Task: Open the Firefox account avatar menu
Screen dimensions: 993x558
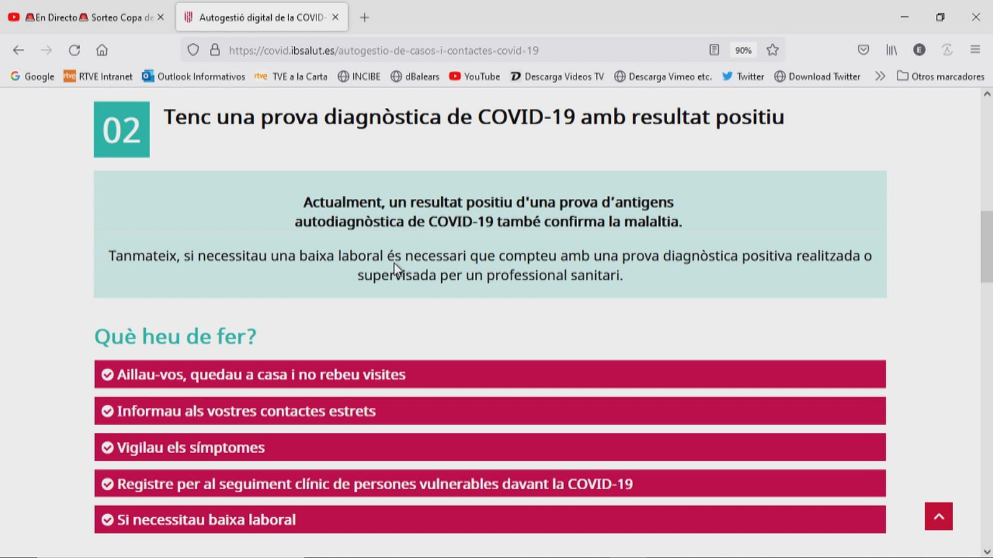Action: click(919, 50)
